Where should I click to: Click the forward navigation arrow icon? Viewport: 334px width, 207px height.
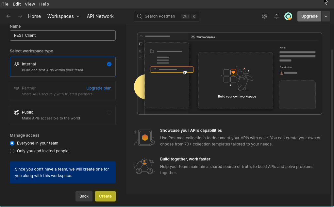[x=20, y=16]
